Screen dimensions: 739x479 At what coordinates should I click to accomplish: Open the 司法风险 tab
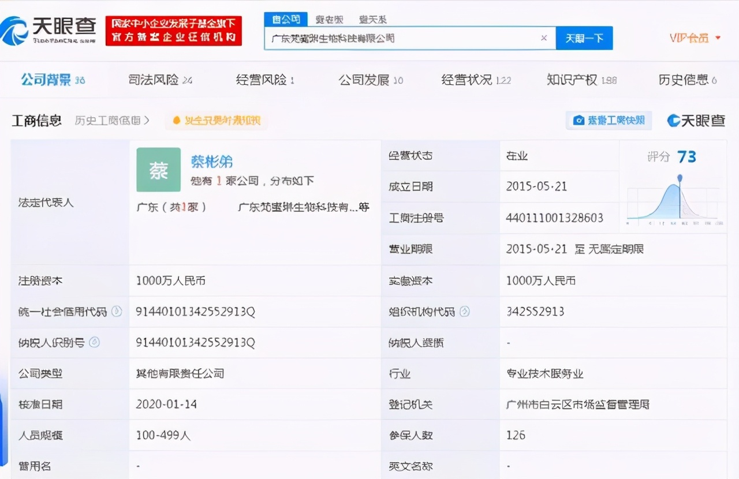coord(160,80)
